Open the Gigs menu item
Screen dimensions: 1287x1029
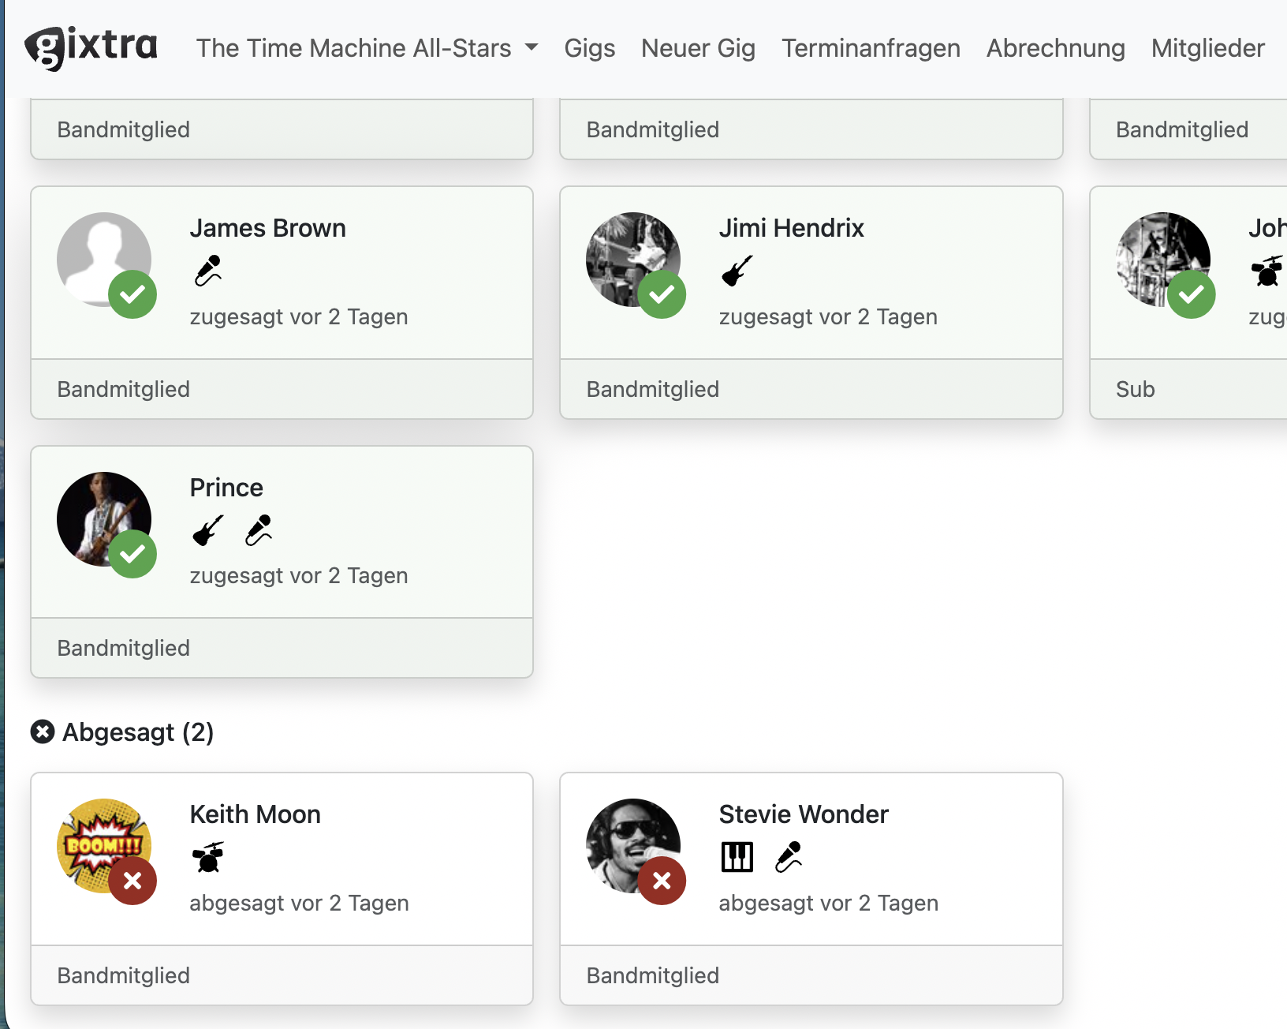[589, 48]
